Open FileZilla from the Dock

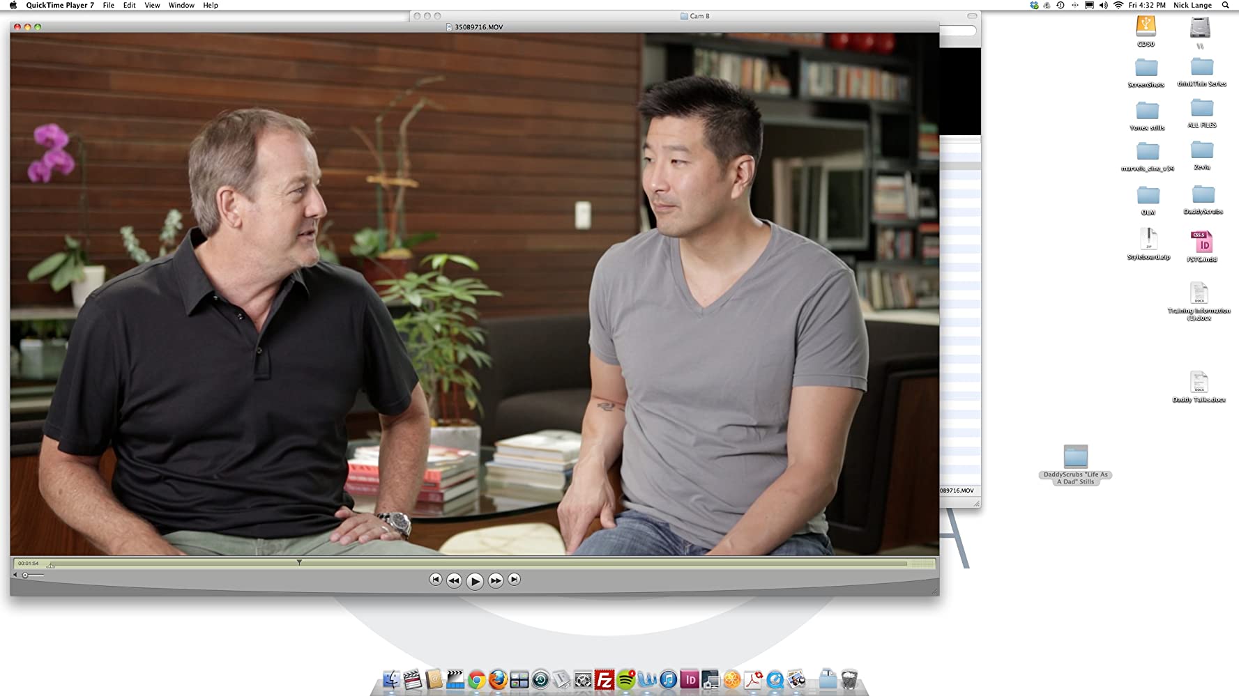(x=605, y=680)
